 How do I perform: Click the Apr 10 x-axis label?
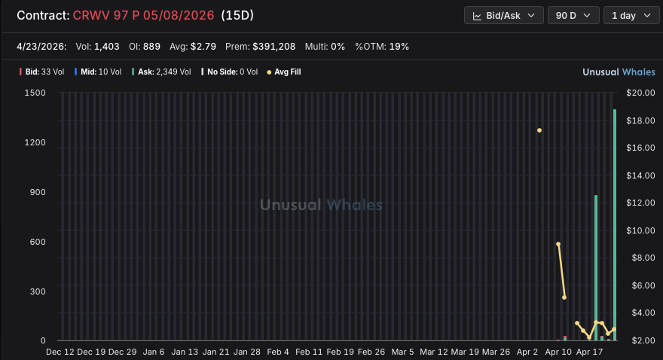(558, 352)
